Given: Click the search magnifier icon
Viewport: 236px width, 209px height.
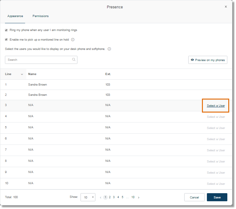Looking at the screenshot, I should 74,60.
